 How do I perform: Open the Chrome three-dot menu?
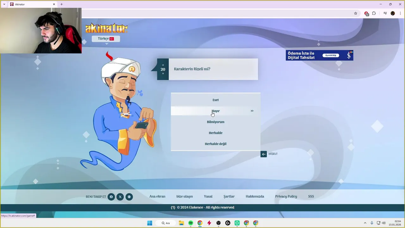point(400,13)
